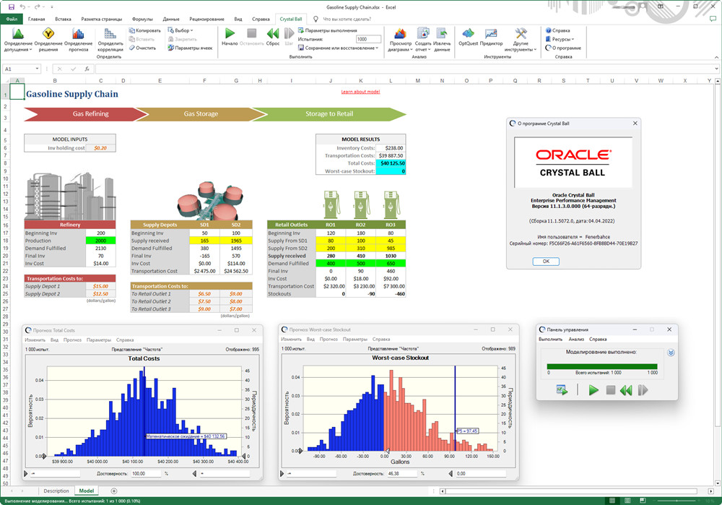Click Достоверность field showing 46,38
Viewport: 722px width, 505px height.
pos(402,473)
